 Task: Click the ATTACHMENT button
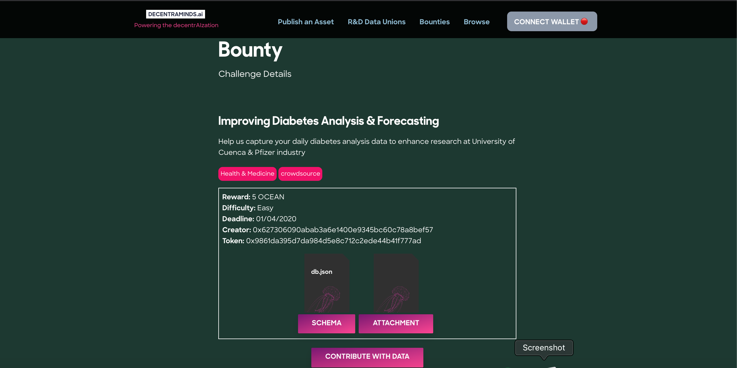pyautogui.click(x=396, y=323)
